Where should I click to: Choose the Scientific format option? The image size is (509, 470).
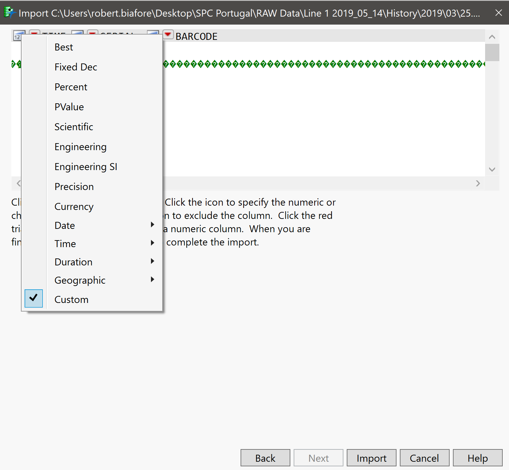point(74,127)
